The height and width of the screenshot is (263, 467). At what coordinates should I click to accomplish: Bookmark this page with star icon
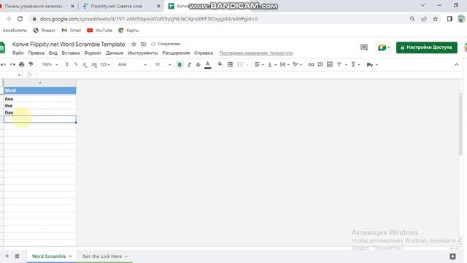(436, 19)
